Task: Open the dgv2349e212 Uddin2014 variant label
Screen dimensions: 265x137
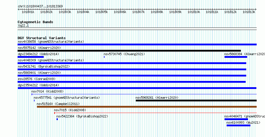Action: (x=38, y=54)
